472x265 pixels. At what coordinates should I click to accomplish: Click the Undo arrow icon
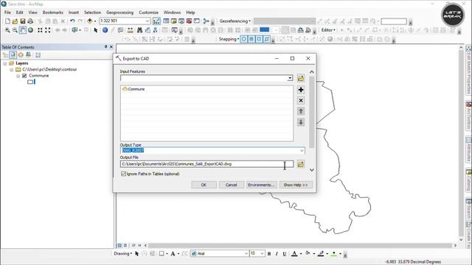[x=72, y=21]
